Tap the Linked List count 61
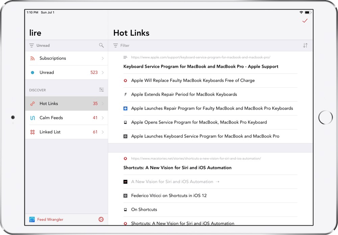 click(x=95, y=132)
